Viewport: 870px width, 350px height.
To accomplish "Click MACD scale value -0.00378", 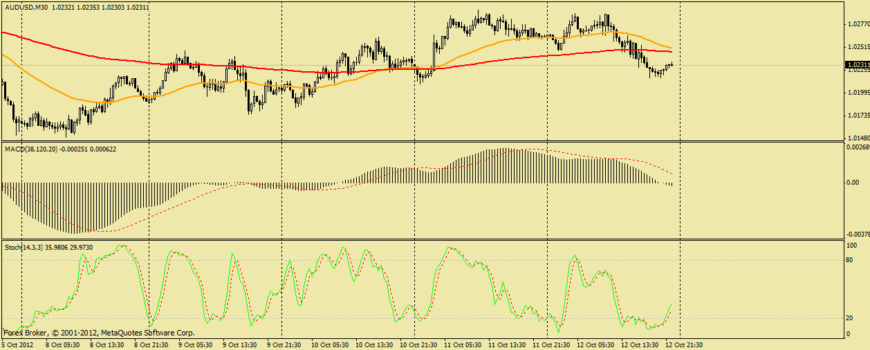I will point(857,234).
